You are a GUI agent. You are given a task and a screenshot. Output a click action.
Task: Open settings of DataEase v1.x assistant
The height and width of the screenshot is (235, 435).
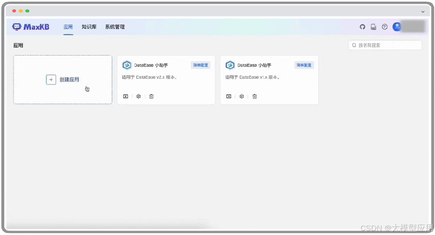pos(241,96)
